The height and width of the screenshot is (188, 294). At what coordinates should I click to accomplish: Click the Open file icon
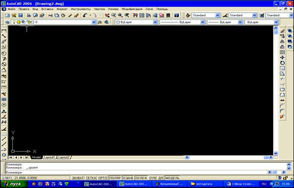(x=14, y=15)
